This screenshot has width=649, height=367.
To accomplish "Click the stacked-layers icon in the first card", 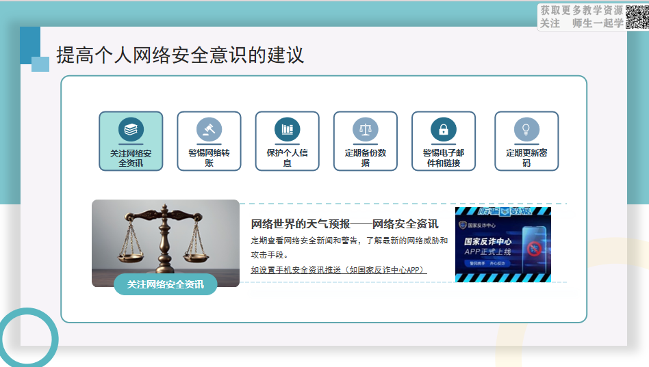I will [x=131, y=129].
